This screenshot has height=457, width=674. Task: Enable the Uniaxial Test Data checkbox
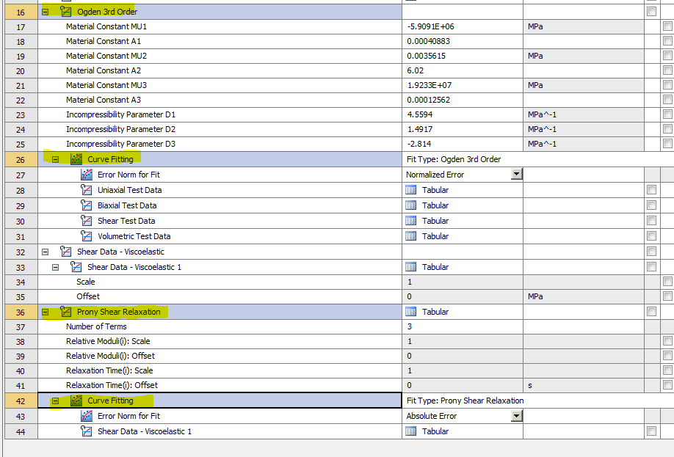tap(651, 190)
